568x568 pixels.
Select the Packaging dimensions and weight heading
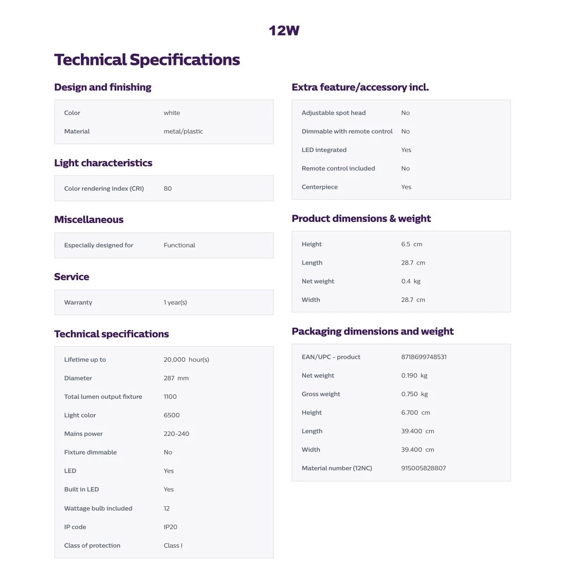pos(372,331)
